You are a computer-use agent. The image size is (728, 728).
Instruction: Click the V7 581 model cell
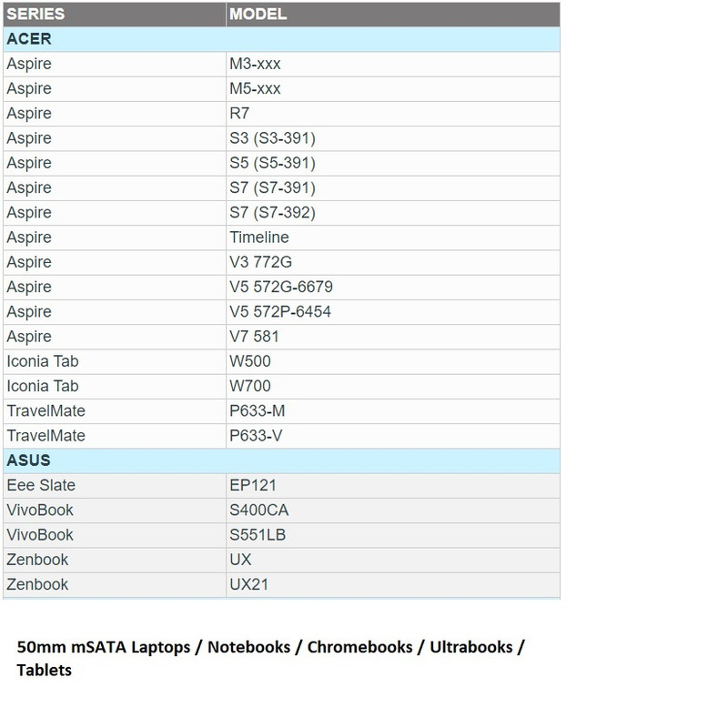click(x=255, y=337)
